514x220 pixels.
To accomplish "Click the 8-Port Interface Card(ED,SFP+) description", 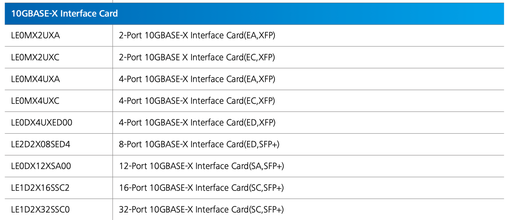I will [199, 144].
